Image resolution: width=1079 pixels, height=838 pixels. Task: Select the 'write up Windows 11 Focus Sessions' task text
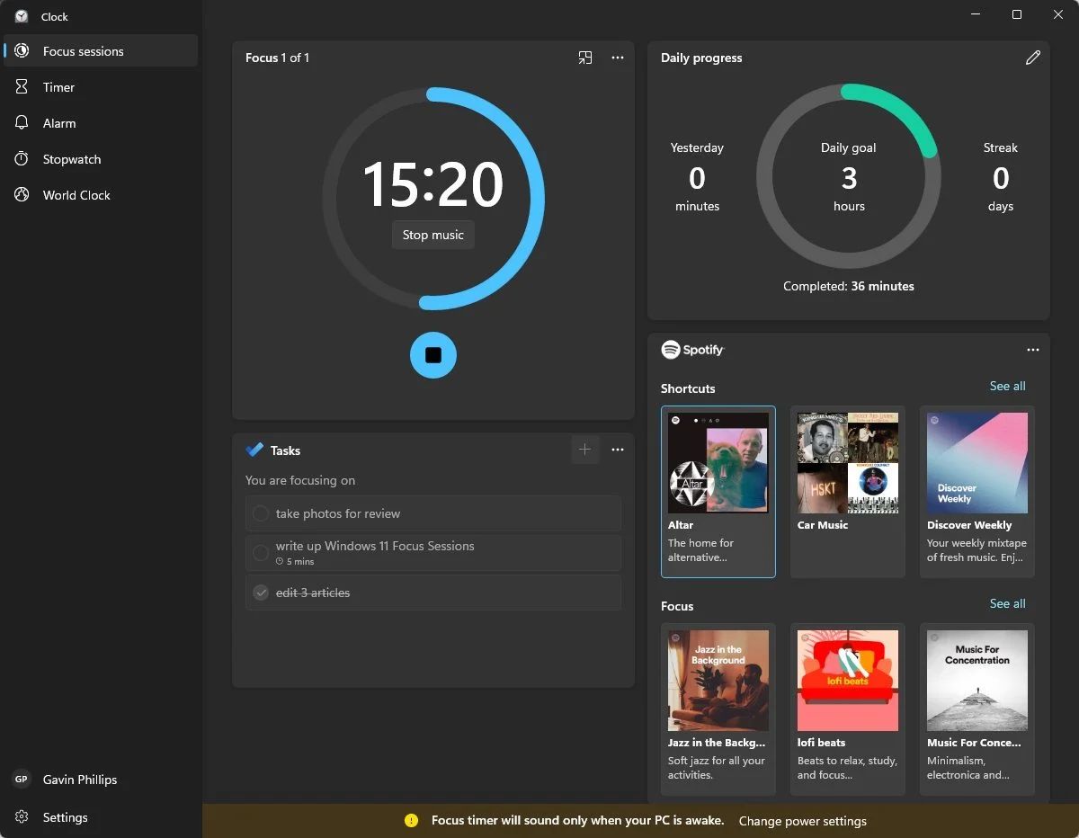point(375,546)
